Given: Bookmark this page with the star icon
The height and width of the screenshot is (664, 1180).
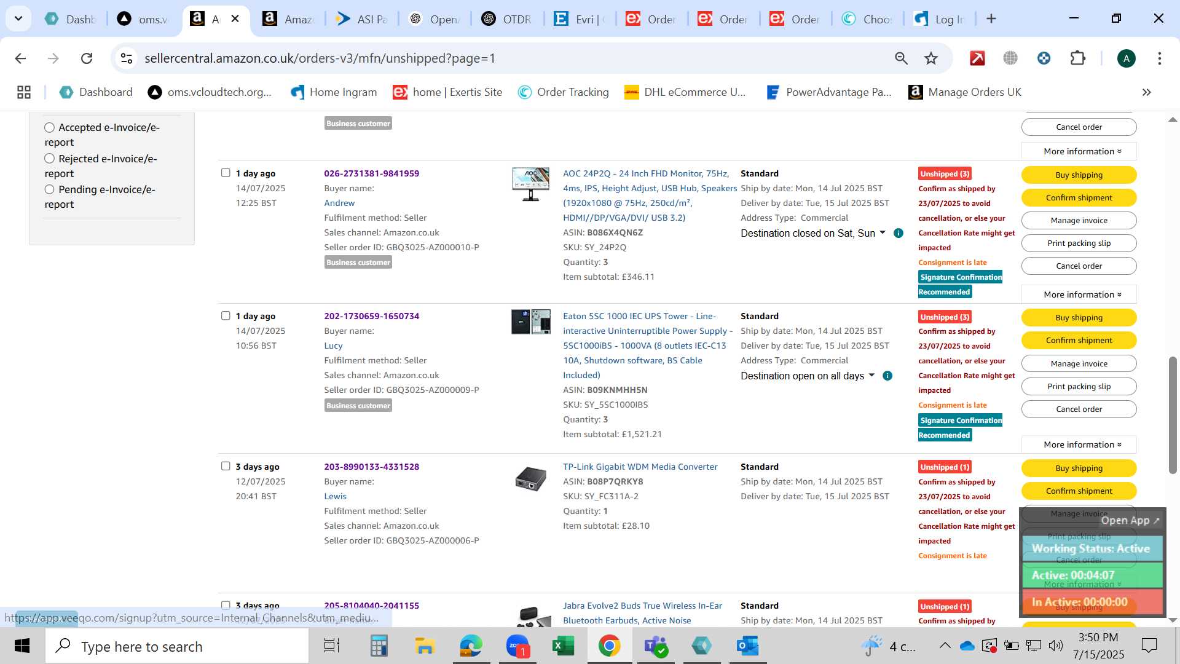Looking at the screenshot, I should point(931,58).
